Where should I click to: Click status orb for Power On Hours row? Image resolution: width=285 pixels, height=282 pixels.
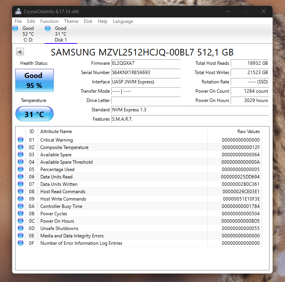tap(21, 221)
